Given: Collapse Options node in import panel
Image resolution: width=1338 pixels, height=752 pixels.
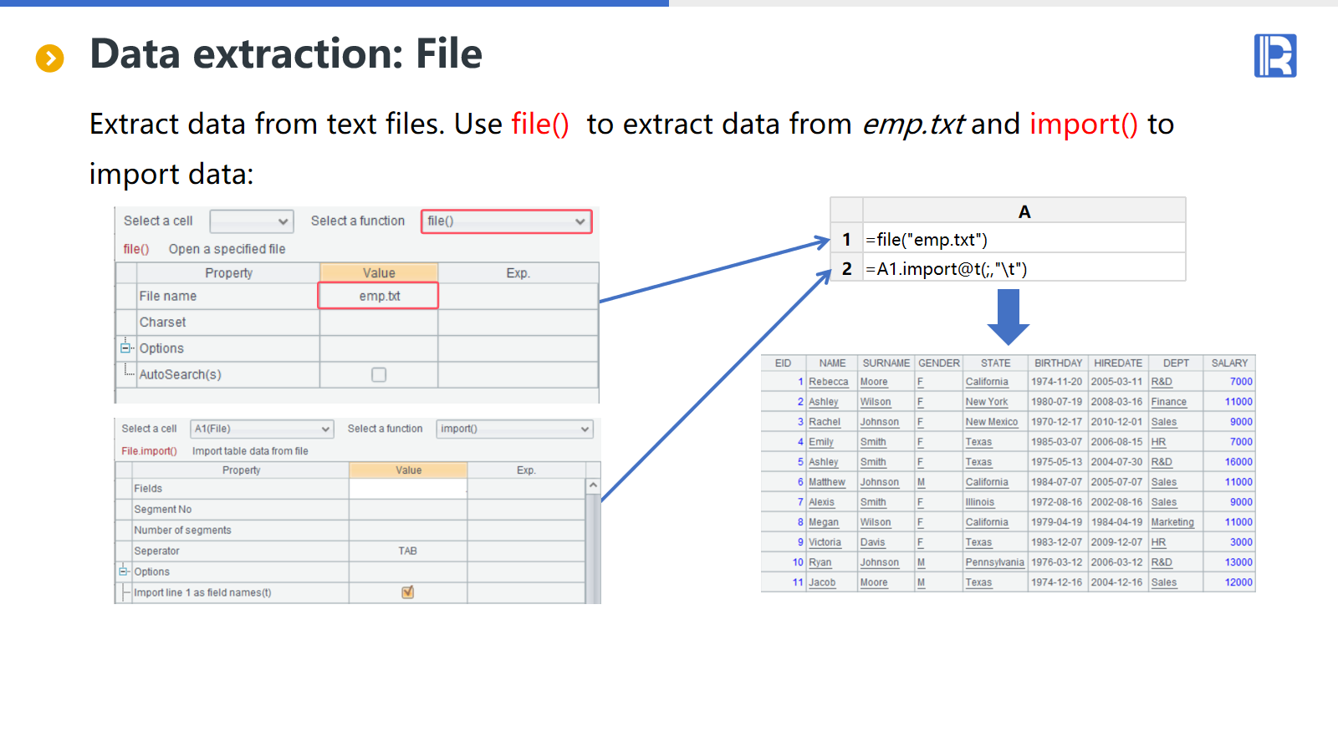Looking at the screenshot, I should click(124, 572).
